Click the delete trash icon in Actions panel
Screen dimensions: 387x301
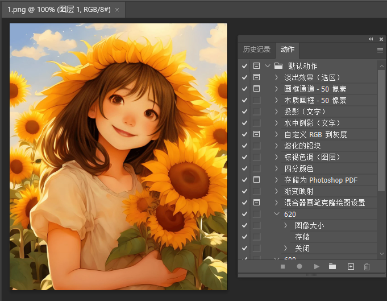[x=367, y=266]
